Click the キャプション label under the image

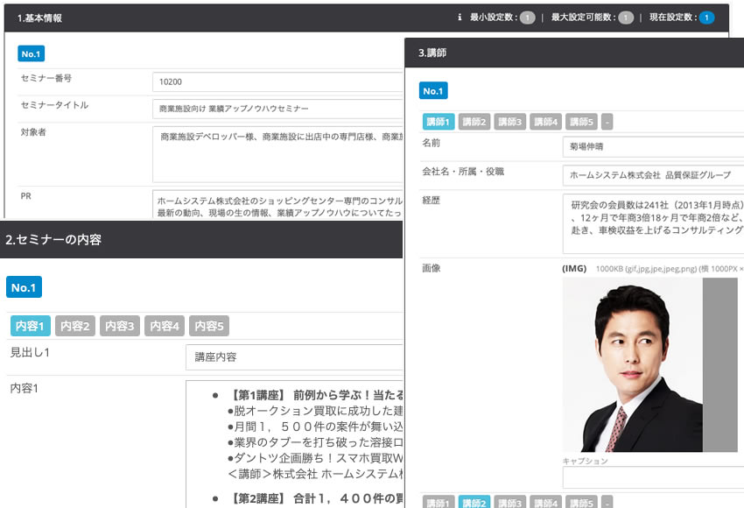click(585, 461)
